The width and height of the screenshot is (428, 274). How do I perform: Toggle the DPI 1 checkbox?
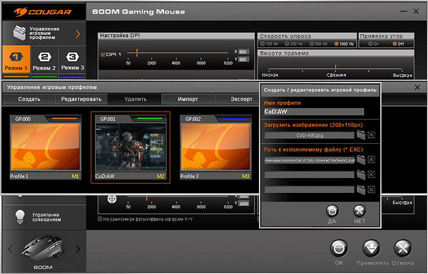103,55
